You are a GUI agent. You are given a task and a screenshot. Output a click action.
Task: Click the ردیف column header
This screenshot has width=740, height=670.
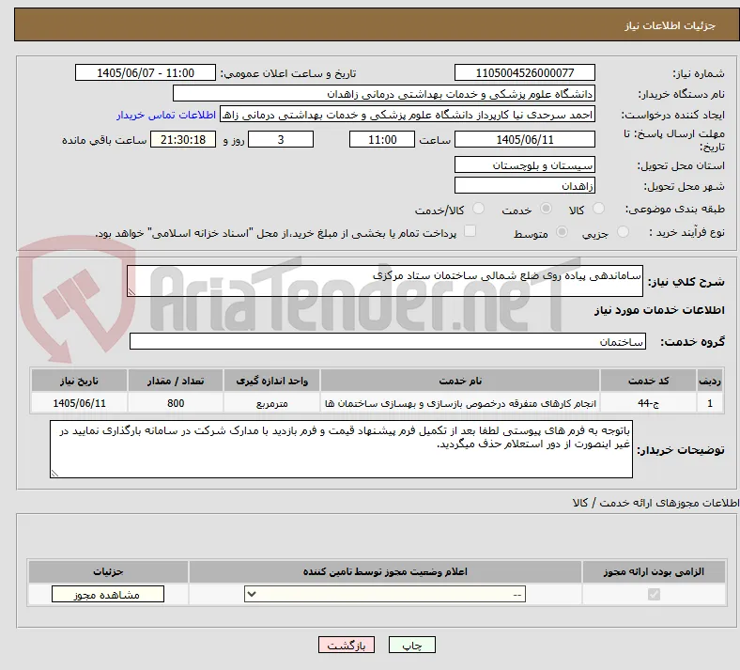click(x=710, y=381)
